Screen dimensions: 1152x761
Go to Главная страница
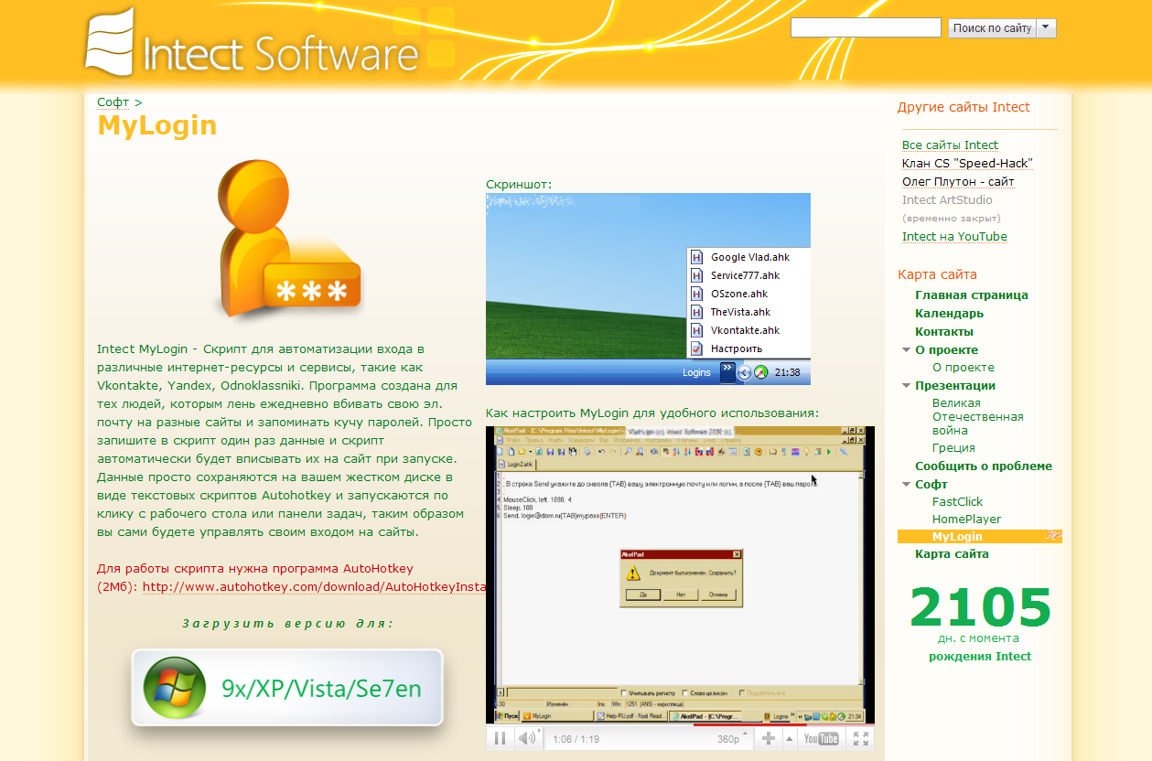click(x=972, y=295)
